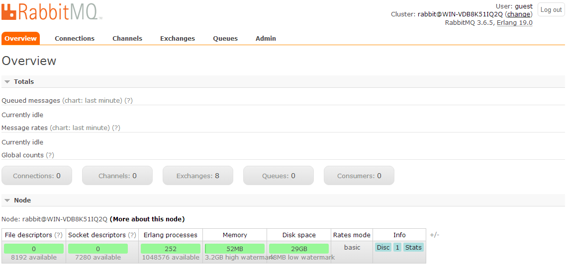Click the 1048576 available text
The width and height of the screenshot is (566, 265).
point(171,258)
